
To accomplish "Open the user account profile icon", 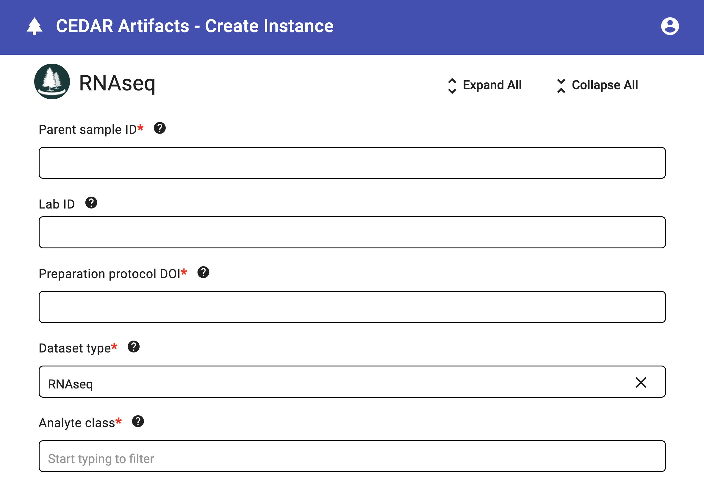I will click(x=670, y=26).
